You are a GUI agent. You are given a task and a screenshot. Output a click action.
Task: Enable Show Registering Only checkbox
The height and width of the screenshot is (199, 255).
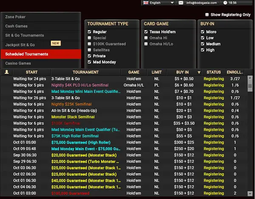coord(207,14)
